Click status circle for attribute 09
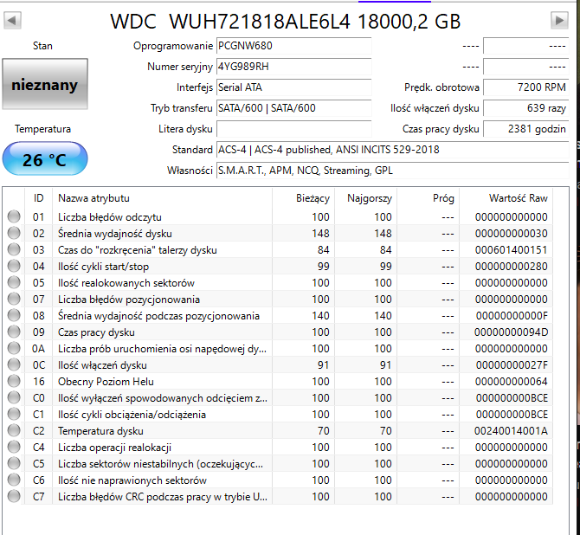The image size is (580, 535). pos(14,332)
